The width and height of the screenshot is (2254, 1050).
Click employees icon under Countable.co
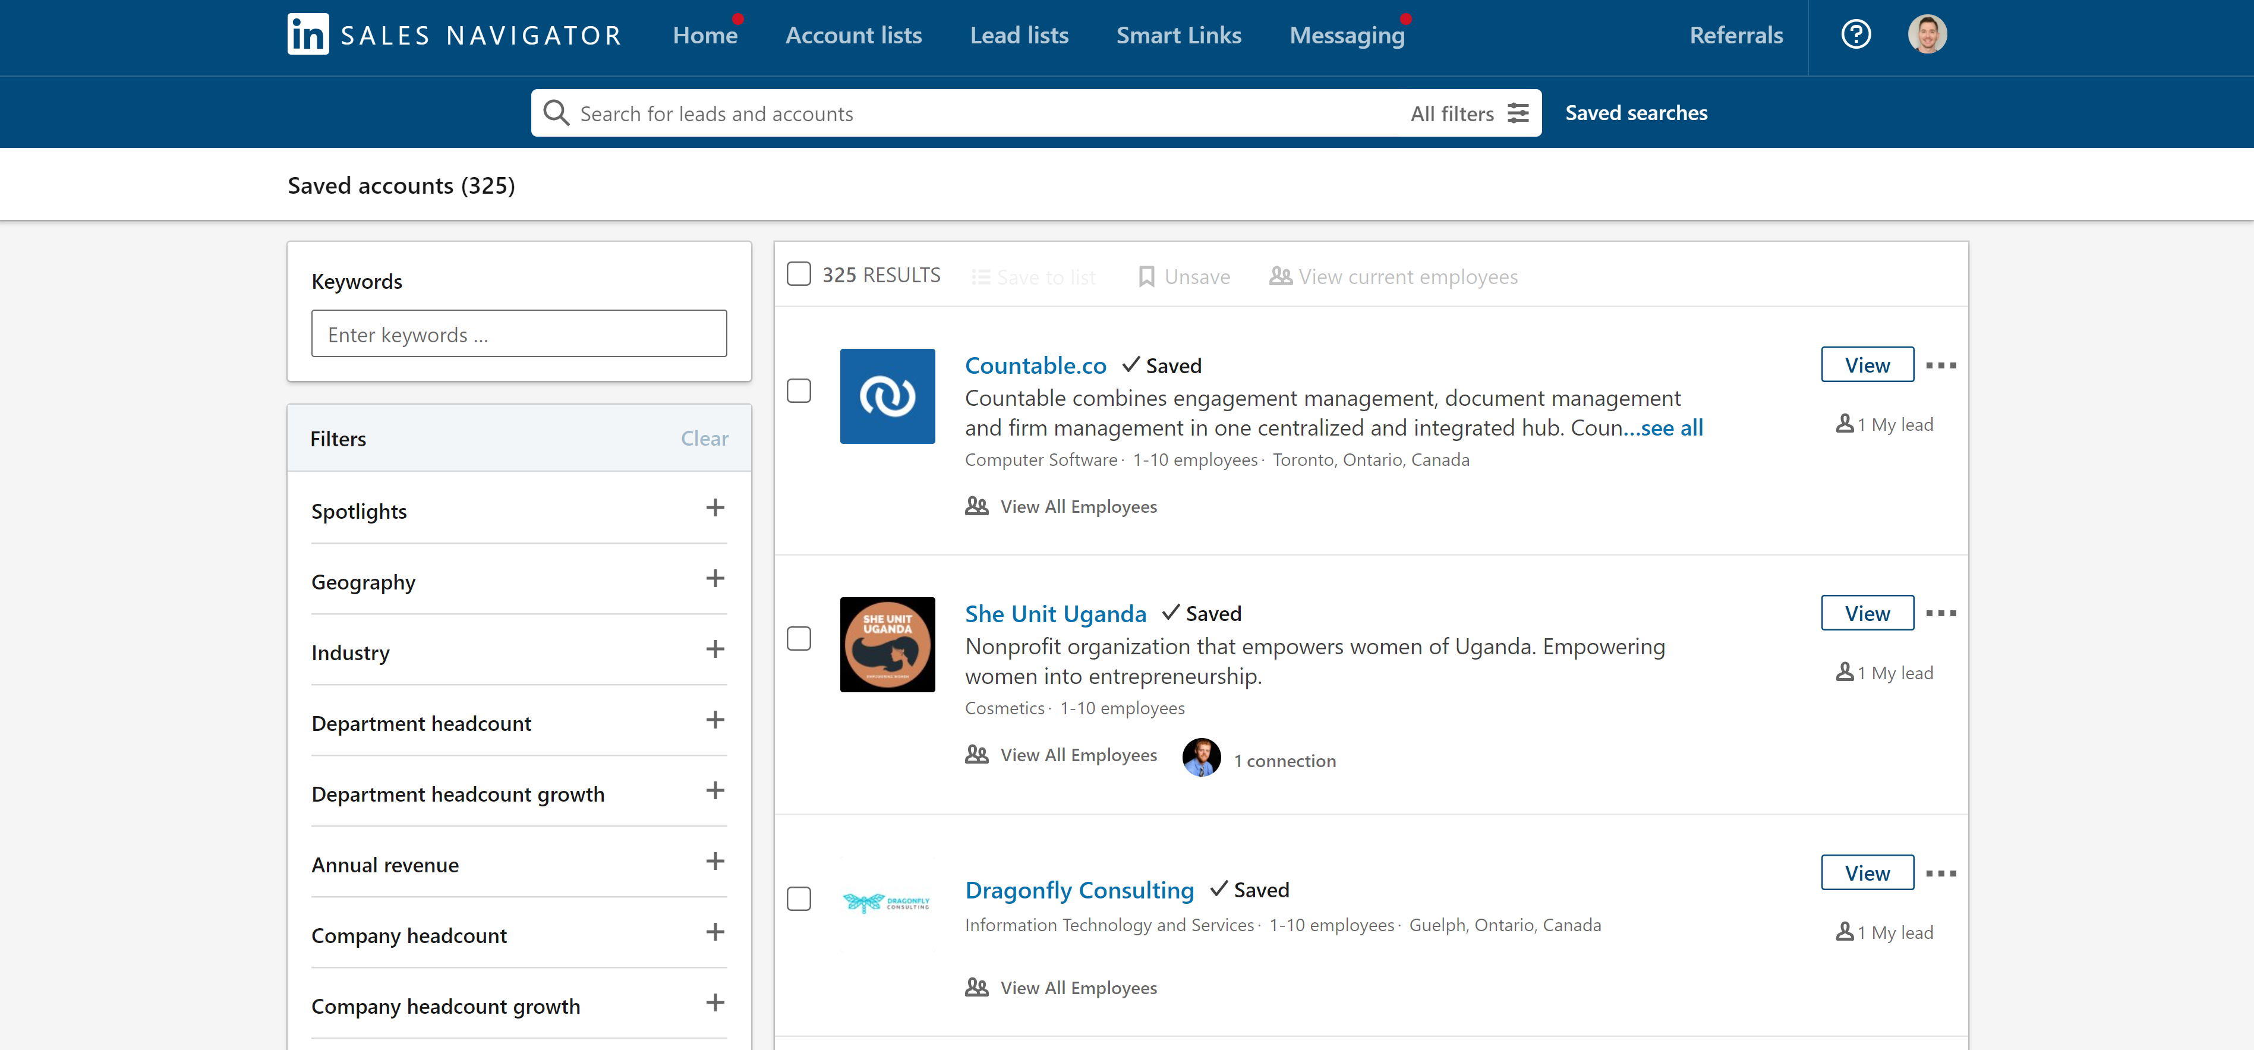(x=976, y=506)
